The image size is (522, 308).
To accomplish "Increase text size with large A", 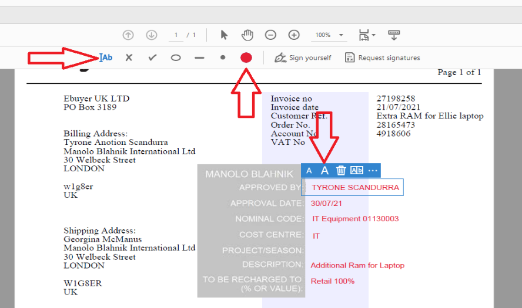I will tap(324, 171).
